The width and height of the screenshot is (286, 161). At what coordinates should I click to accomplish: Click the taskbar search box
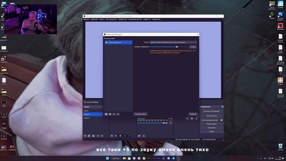tap(116, 158)
